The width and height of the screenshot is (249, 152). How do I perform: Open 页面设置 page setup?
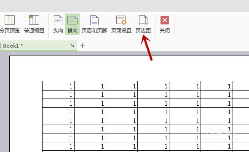[121, 24]
